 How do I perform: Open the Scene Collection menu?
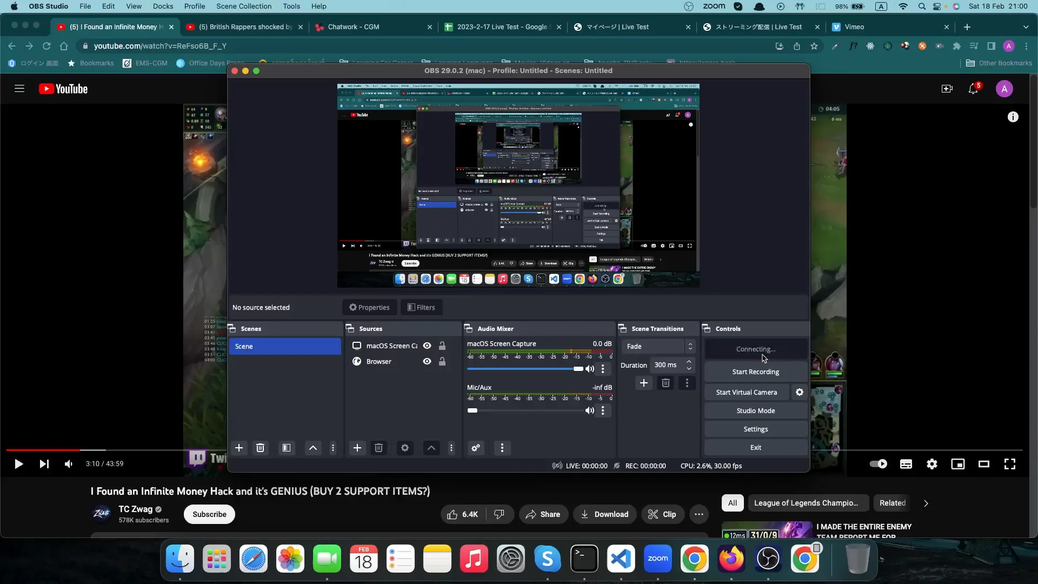pyautogui.click(x=244, y=6)
